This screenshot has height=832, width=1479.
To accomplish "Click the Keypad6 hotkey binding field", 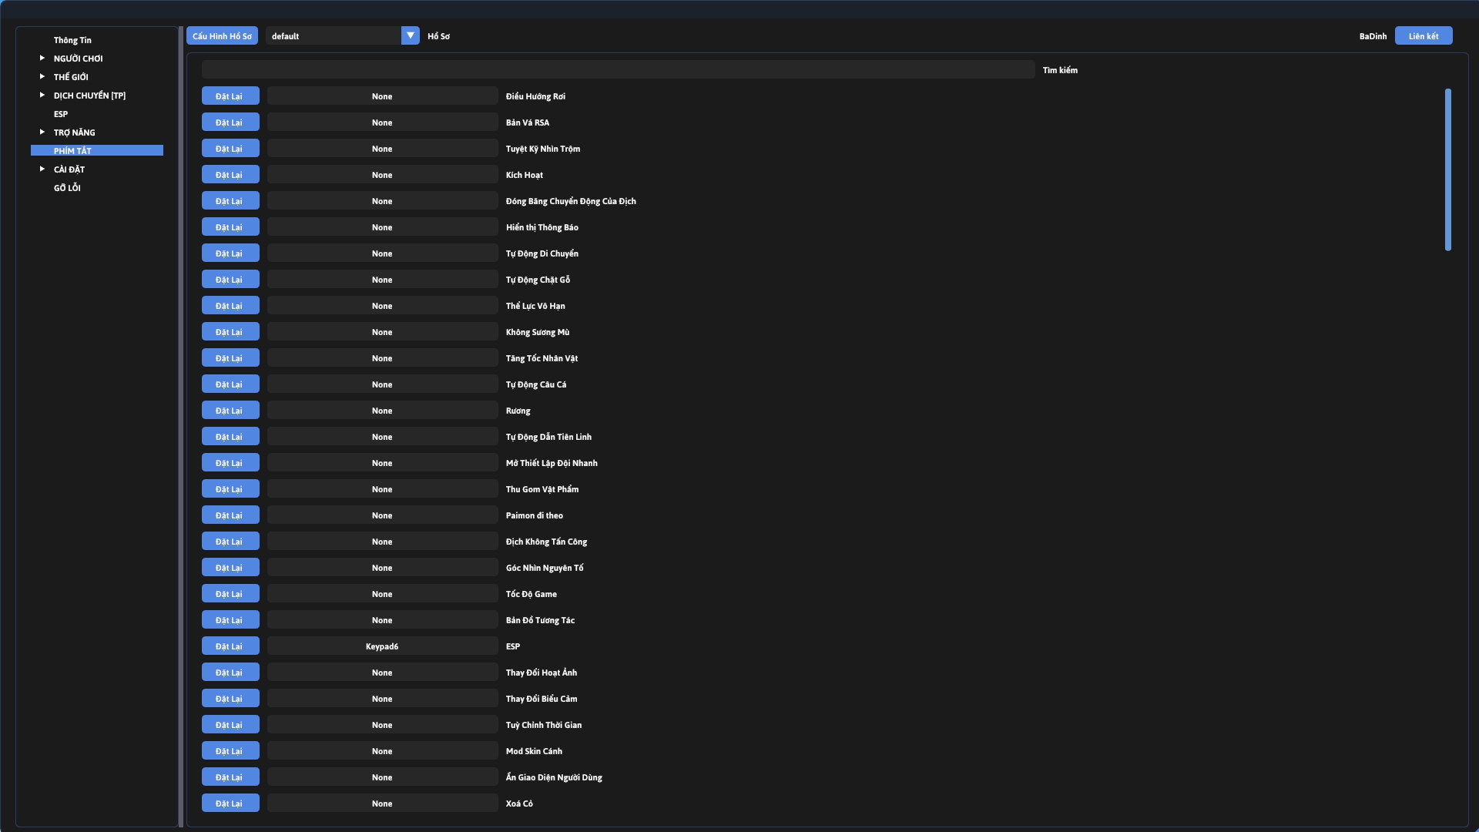I will coord(382,646).
